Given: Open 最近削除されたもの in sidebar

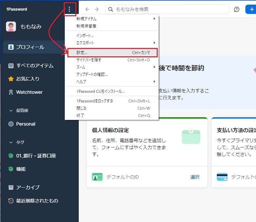Looking at the screenshot, I should pyautogui.click(x=37, y=201).
